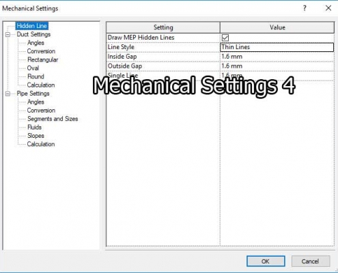Edit Outside Gap value 1.6 mm
This screenshot has width=338, height=273.
[x=277, y=66]
